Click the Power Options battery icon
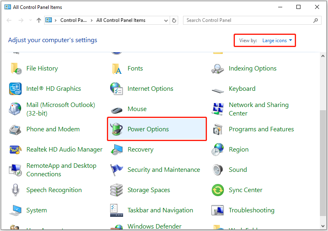Screen dimensions: 328x231 117,129
